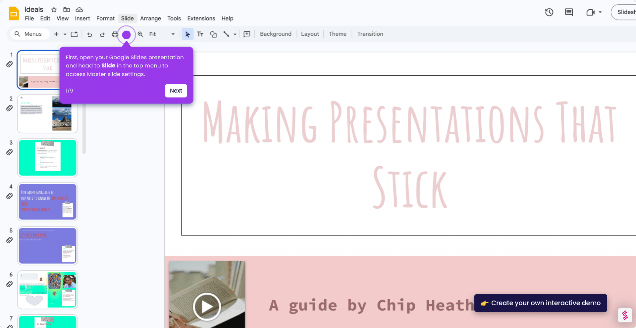Screen dimensions: 636x328
Task: Click the new slide with template icon
Action: 74,34
